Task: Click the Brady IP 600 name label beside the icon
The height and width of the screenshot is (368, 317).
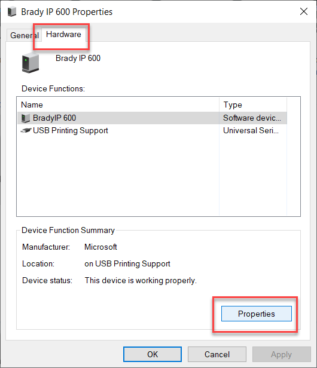Action: (78, 58)
